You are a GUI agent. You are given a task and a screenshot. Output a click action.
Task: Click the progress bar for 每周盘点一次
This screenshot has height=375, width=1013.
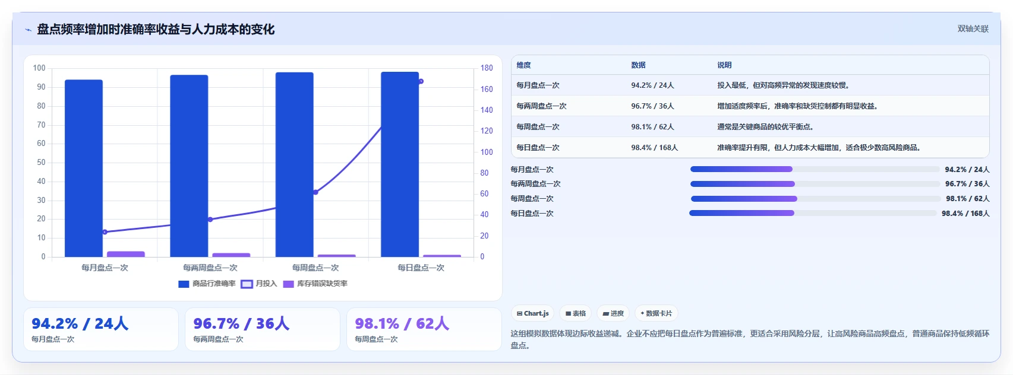click(815, 199)
